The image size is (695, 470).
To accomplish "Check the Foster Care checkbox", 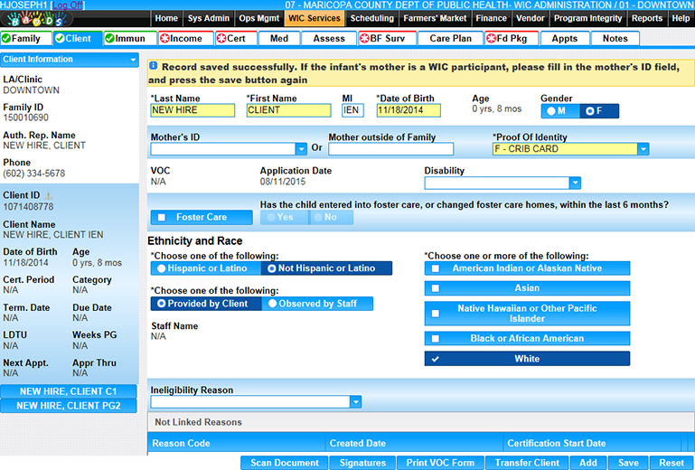I will [x=161, y=218].
